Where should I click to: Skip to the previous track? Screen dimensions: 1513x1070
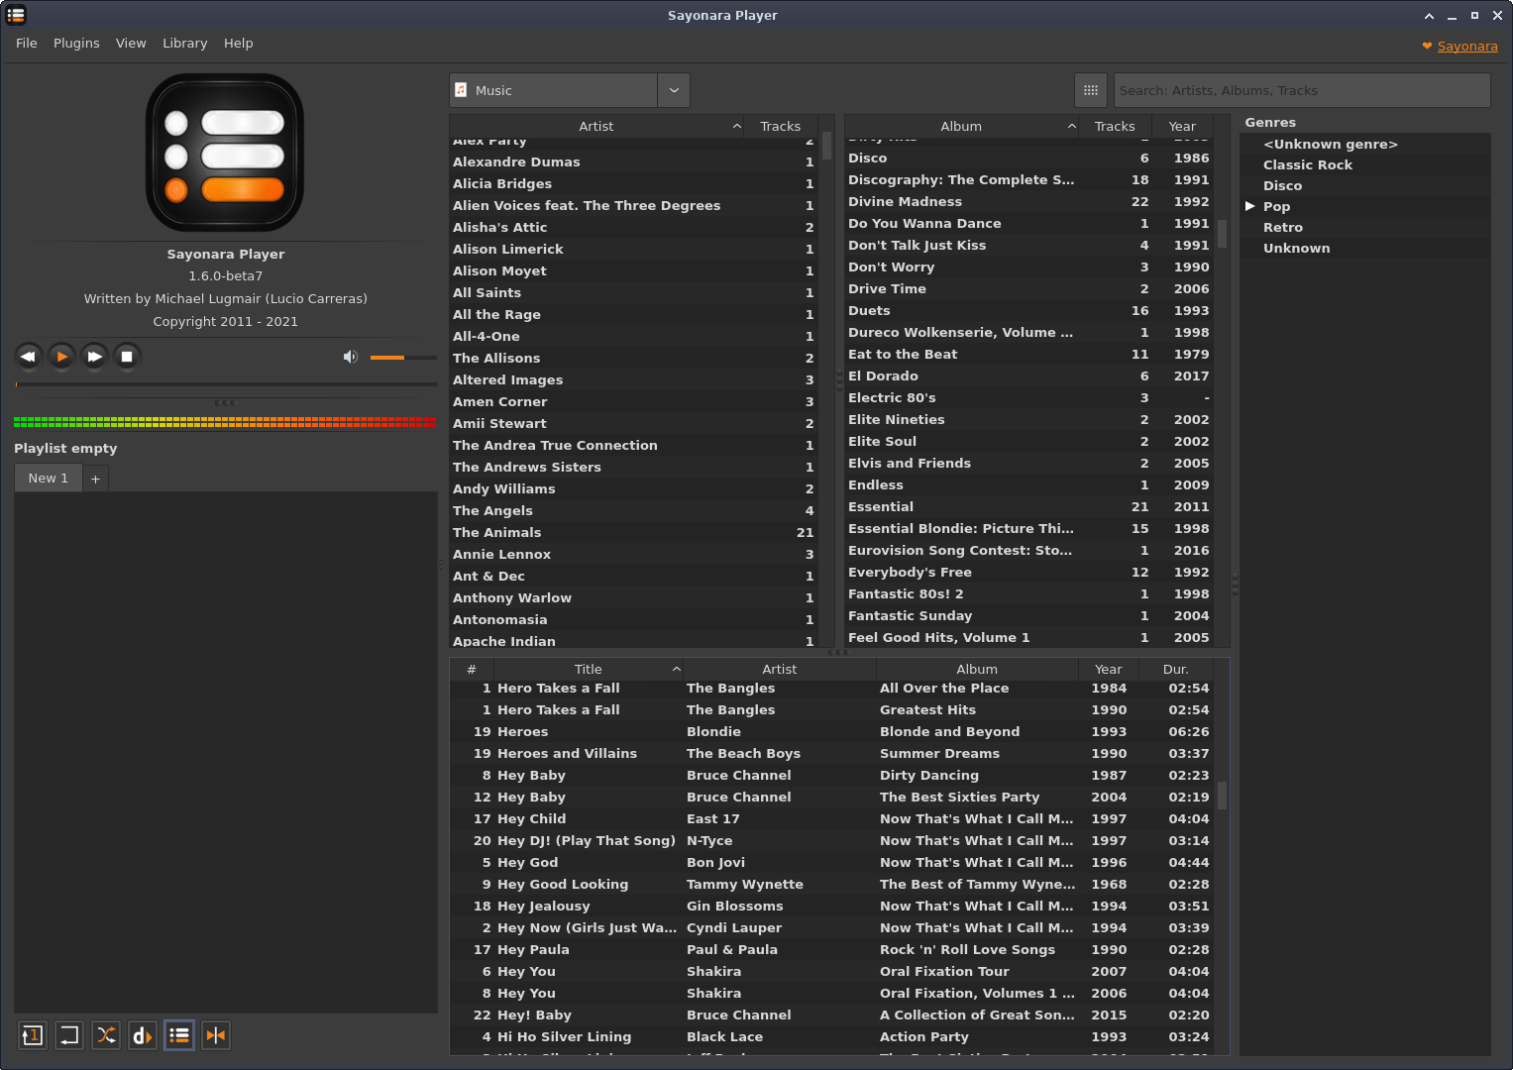pos(29,357)
